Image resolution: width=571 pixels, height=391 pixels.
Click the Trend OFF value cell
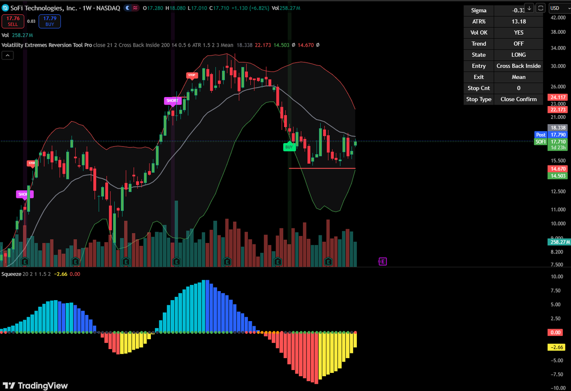pyautogui.click(x=519, y=44)
